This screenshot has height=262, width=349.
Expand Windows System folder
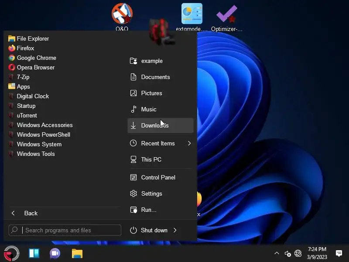point(35,144)
